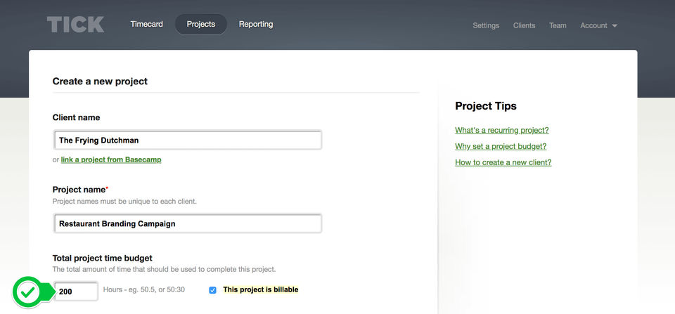The height and width of the screenshot is (314, 675).
Task: Open 'How to create a new client?' tip
Action: click(x=503, y=163)
